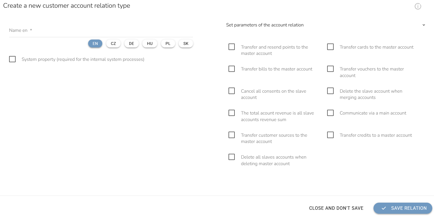Screen dimensions: 434x216
Task: Click Close and don't save button
Action: pyautogui.click(x=336, y=208)
